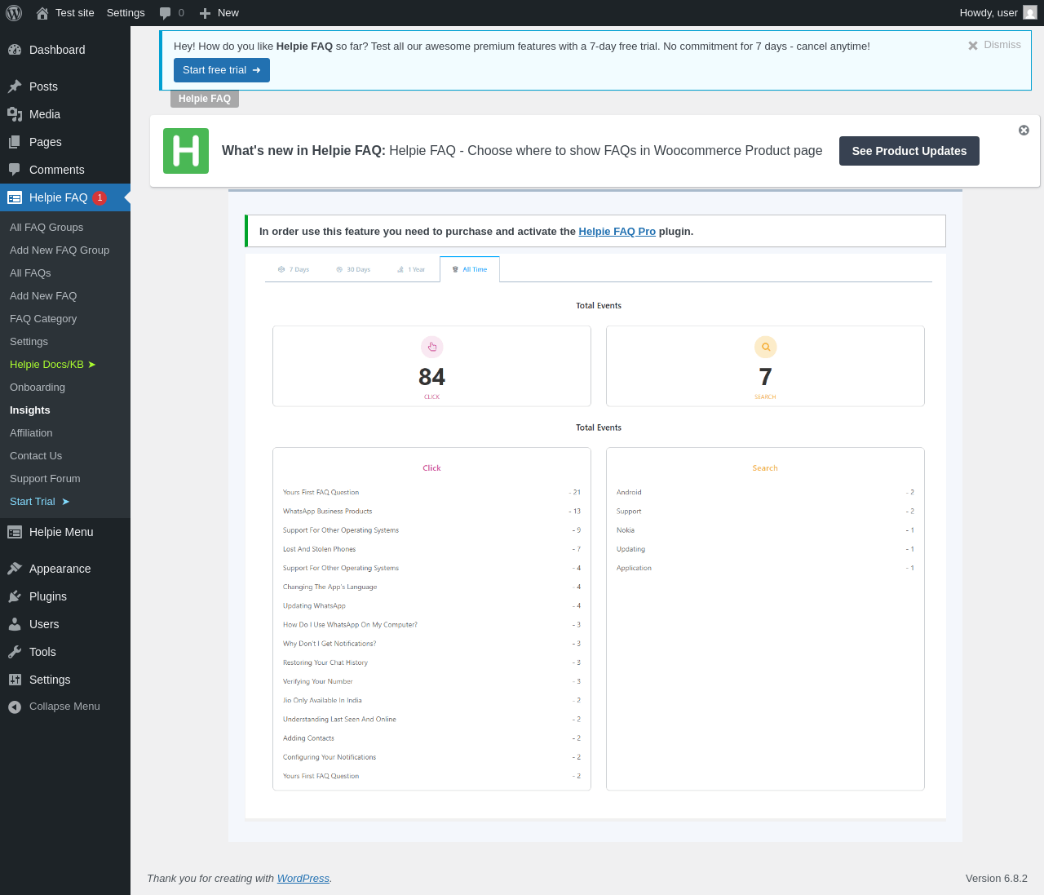Viewport: 1044px width, 895px height.
Task: Click the Pages icon in sidebar
Action: [x=15, y=142]
